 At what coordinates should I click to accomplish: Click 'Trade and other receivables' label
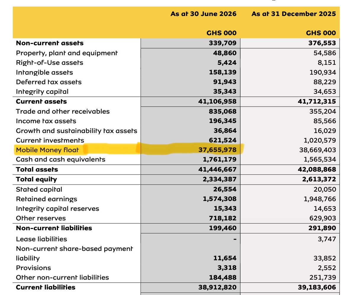63,111
